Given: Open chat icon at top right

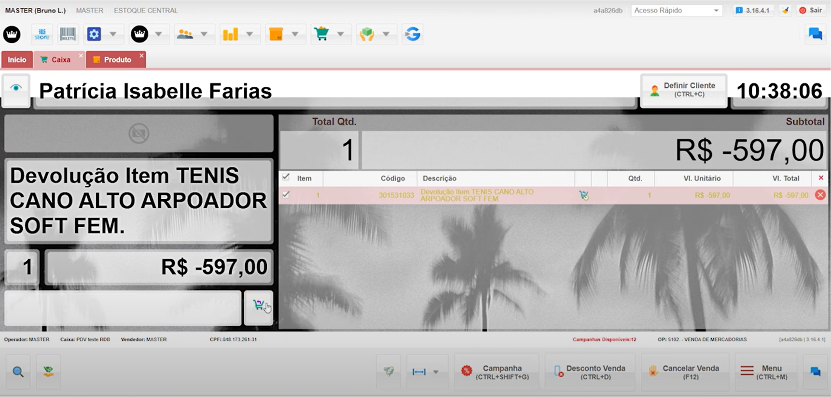Looking at the screenshot, I should click(815, 34).
